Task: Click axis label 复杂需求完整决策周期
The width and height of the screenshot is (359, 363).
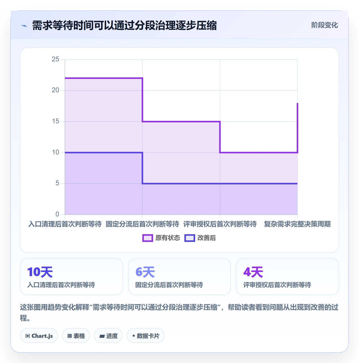Action: (x=297, y=224)
